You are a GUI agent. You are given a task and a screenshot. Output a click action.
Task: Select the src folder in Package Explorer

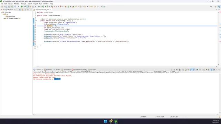click(x=6, y=14)
